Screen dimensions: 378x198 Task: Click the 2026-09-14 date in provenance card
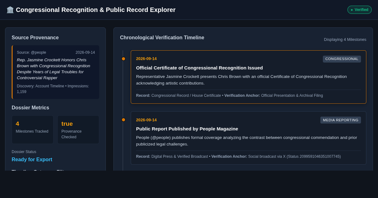(x=85, y=52)
